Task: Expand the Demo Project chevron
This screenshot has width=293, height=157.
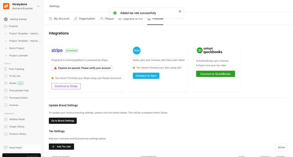Action: [x=6, y=48]
